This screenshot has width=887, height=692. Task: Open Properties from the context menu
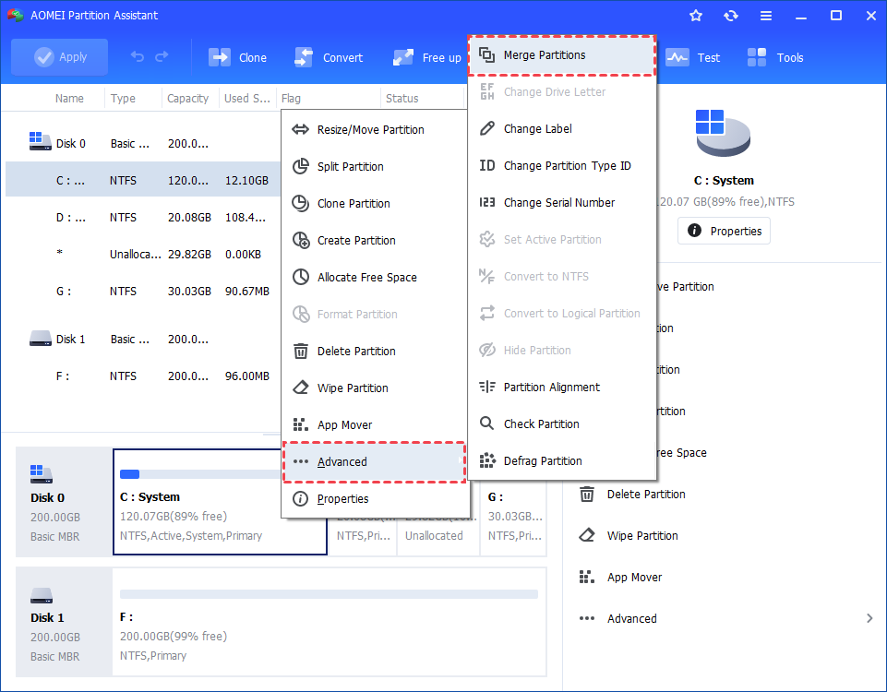click(x=375, y=498)
